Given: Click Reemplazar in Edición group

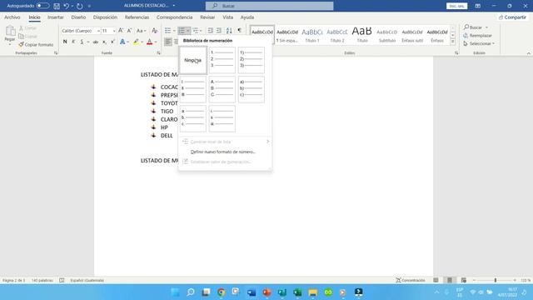Looking at the screenshot, I should coord(478,35).
